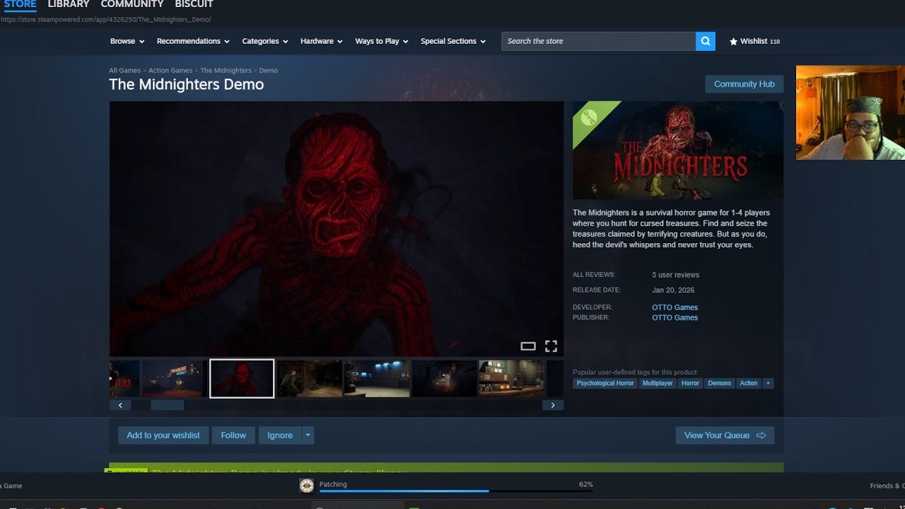The width and height of the screenshot is (905, 509).
Task: Click the patching game icon in download bar
Action: coord(306,486)
